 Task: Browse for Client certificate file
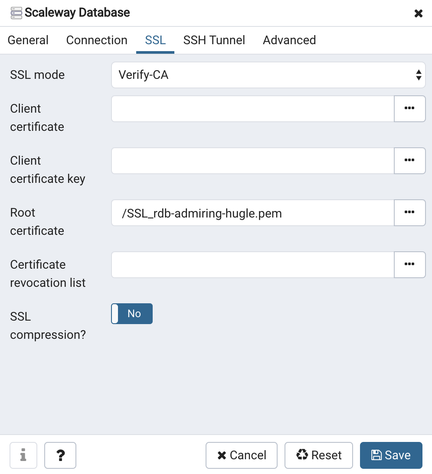click(x=409, y=109)
